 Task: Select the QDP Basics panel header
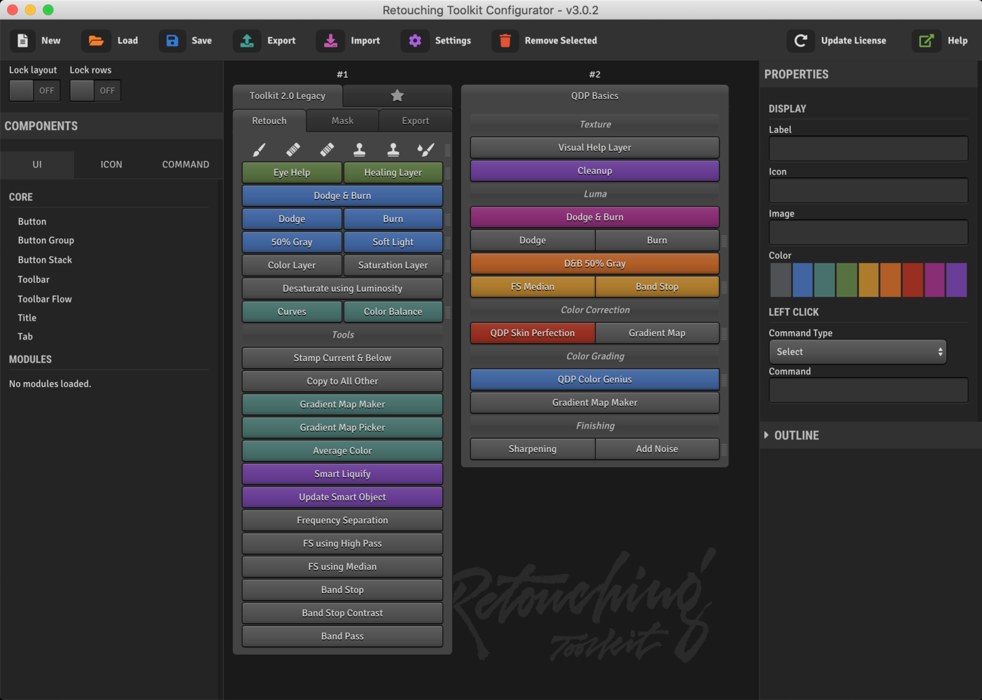click(595, 96)
